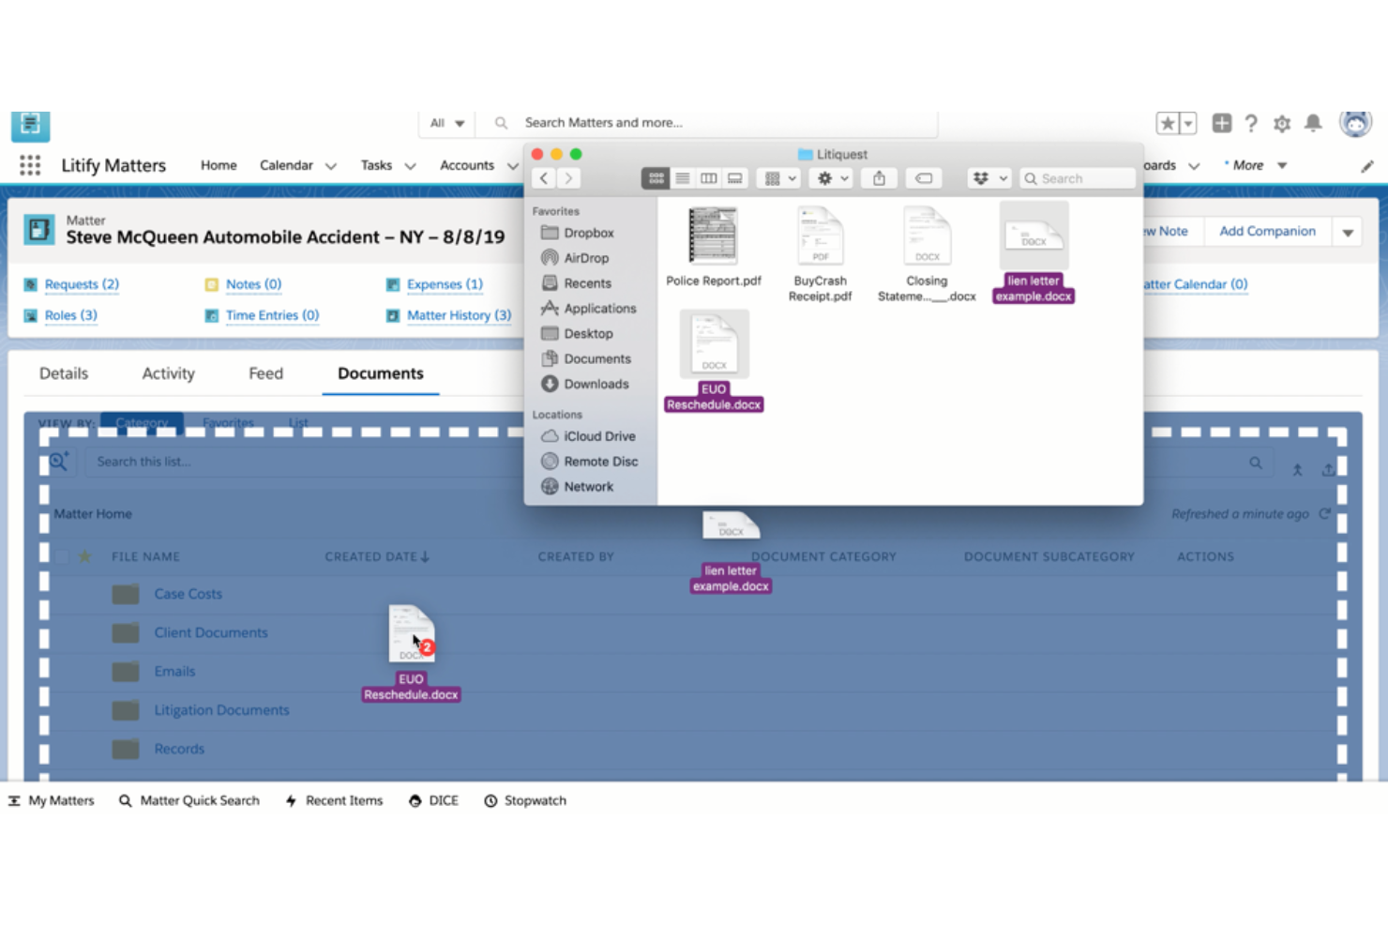Open the Tasks nav tab
Image resolution: width=1388 pixels, height=926 pixels.
coord(376,165)
